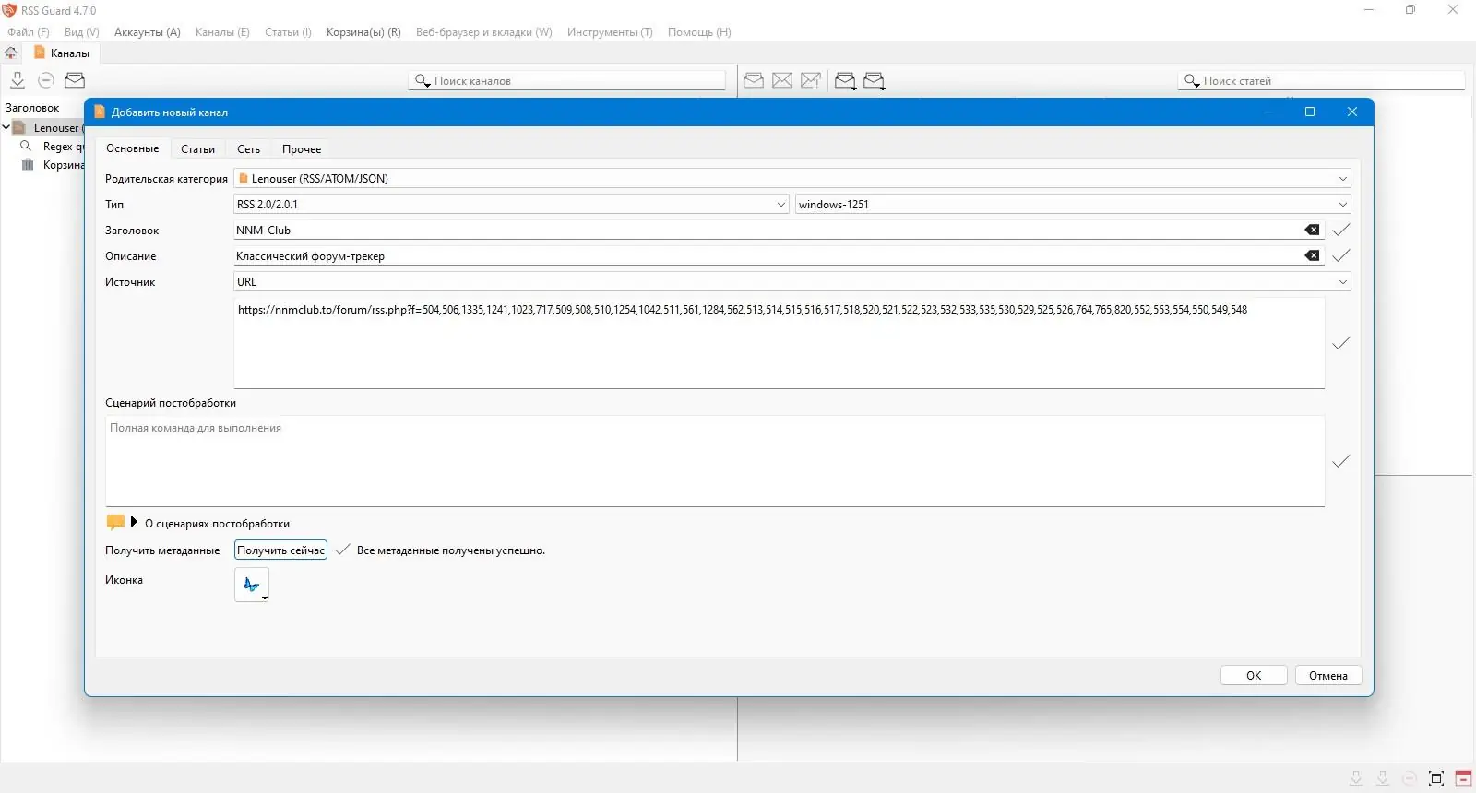
Task: Click the greyed stop icon in status bar
Action: pos(1410,778)
